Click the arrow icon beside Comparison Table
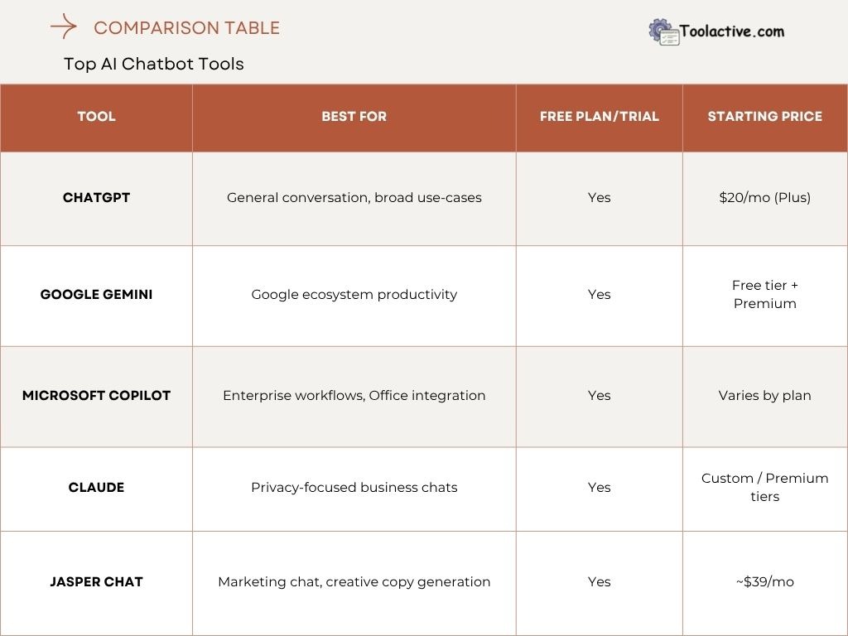Screen dimensions: 848x636 click(x=63, y=27)
